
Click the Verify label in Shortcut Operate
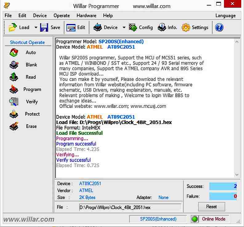tap(32, 102)
